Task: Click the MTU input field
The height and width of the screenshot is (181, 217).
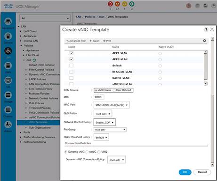Action: point(99,97)
